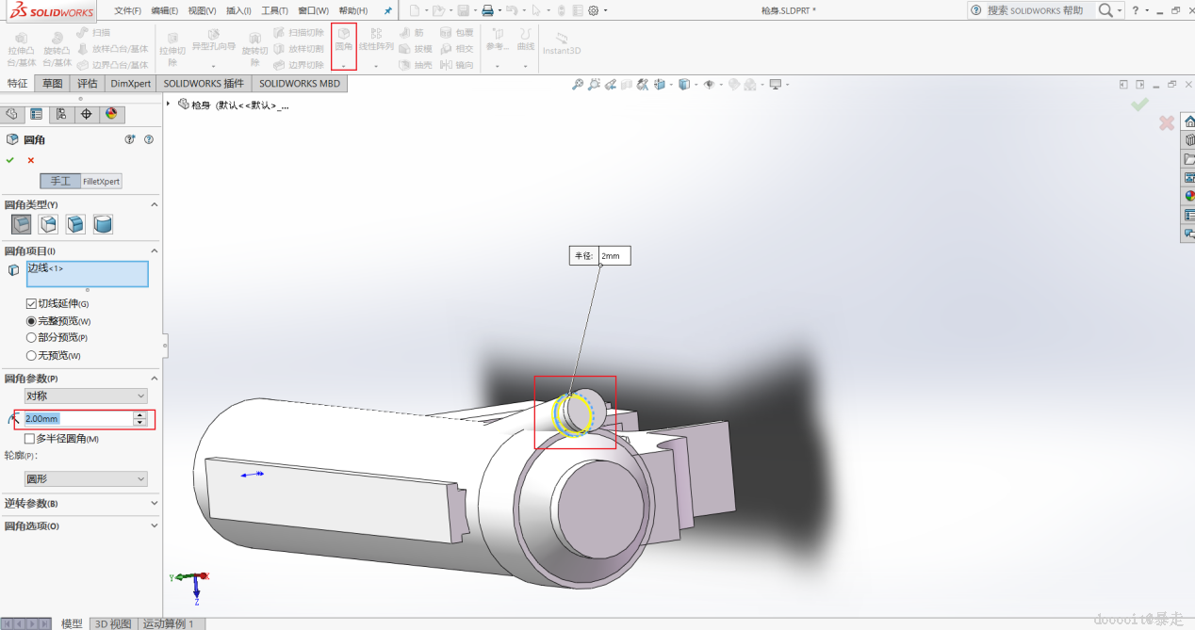Image resolution: width=1195 pixels, height=630 pixels.
Task: Open the DisplayManager appearance tab icon
Action: pos(111,114)
